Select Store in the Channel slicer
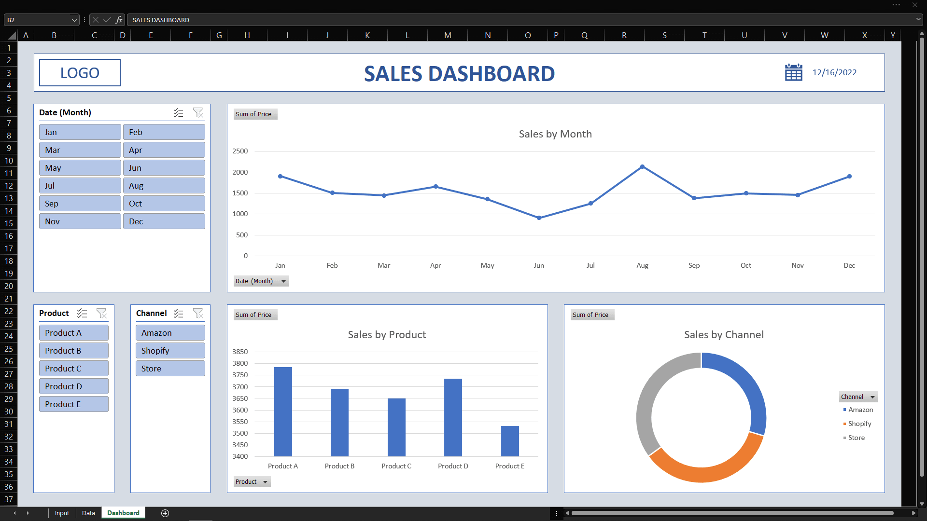927x521 pixels. [x=170, y=369]
